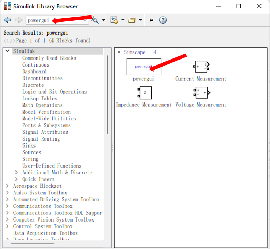Select the Signal Attributes library
This screenshot has height=249, width=270.
[x=45, y=132]
